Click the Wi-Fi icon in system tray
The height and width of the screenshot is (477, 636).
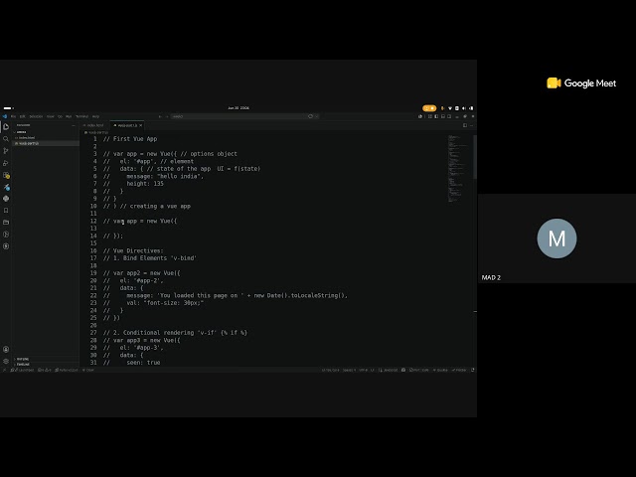450,108
